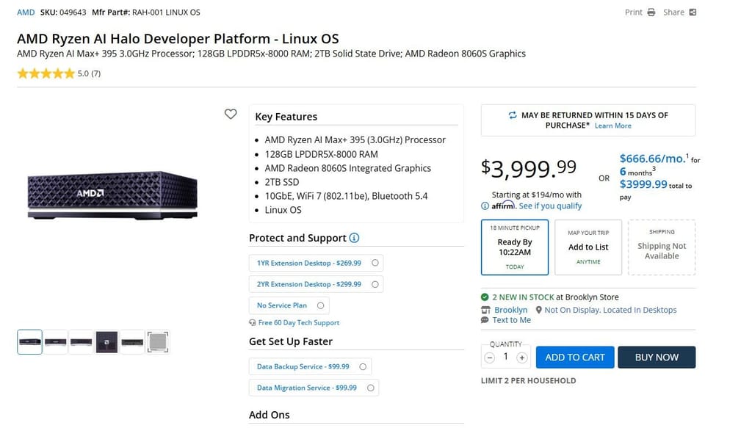Click the Text to Me chat icon

(485, 320)
